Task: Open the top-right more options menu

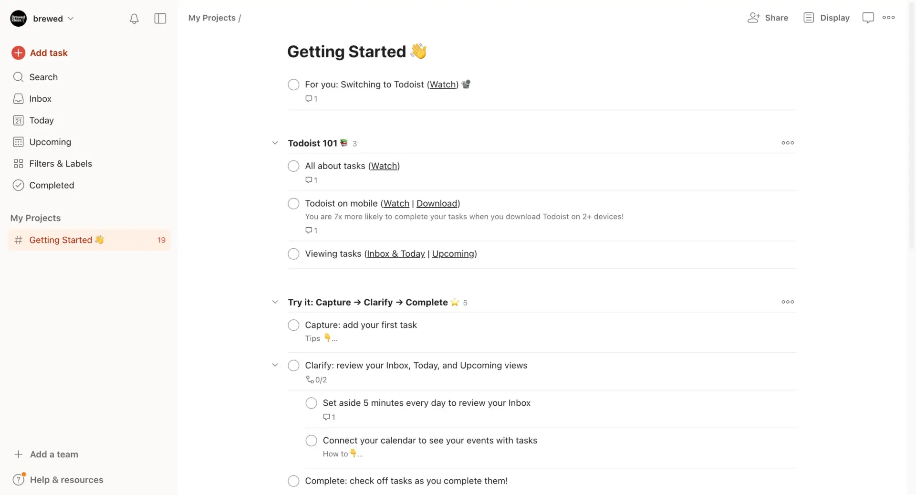Action: 888,18
